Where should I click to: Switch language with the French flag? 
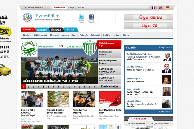click(153, 7)
